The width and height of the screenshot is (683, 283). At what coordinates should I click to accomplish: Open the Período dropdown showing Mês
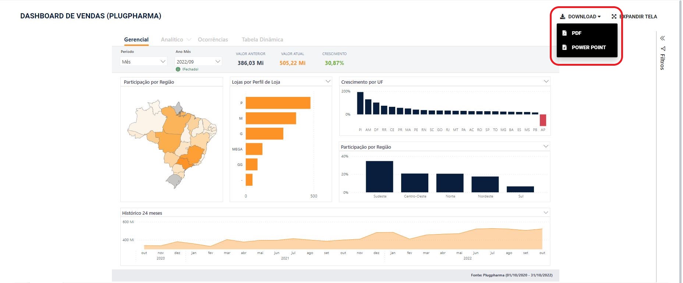click(144, 62)
